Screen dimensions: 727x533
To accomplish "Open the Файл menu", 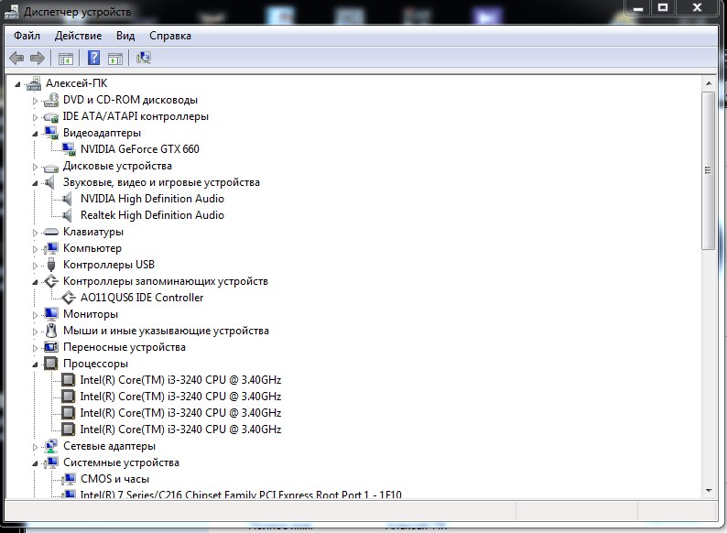I will click(x=27, y=36).
